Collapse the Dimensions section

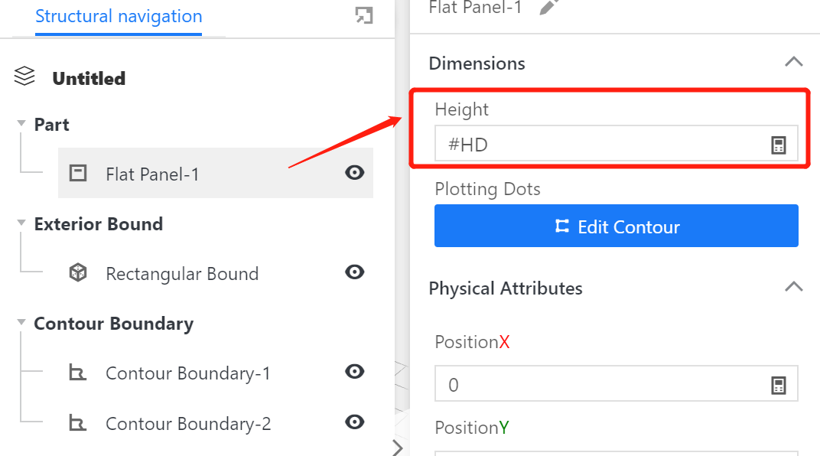(794, 62)
